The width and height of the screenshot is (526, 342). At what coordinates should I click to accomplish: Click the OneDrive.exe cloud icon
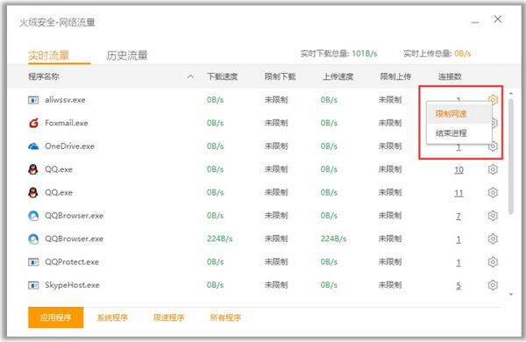pyautogui.click(x=33, y=146)
